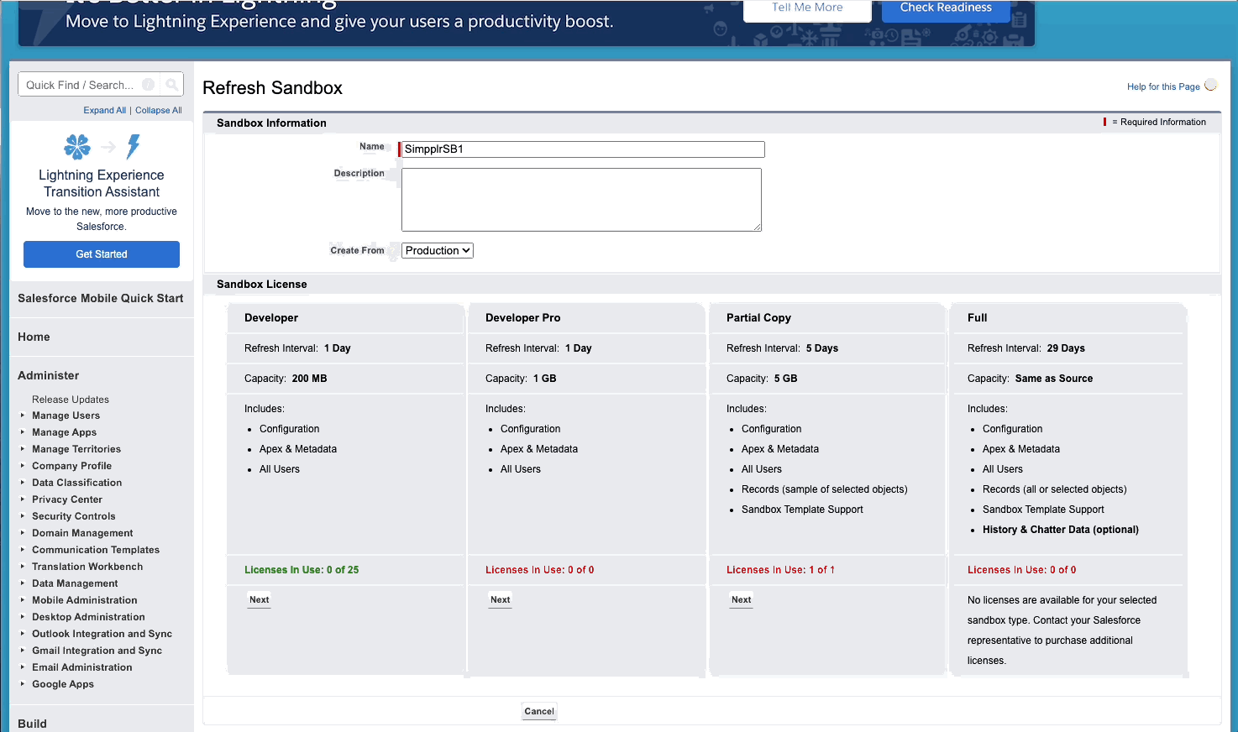The height and width of the screenshot is (732, 1238).
Task: Click Next under the Developer sandbox
Action: coord(260,599)
